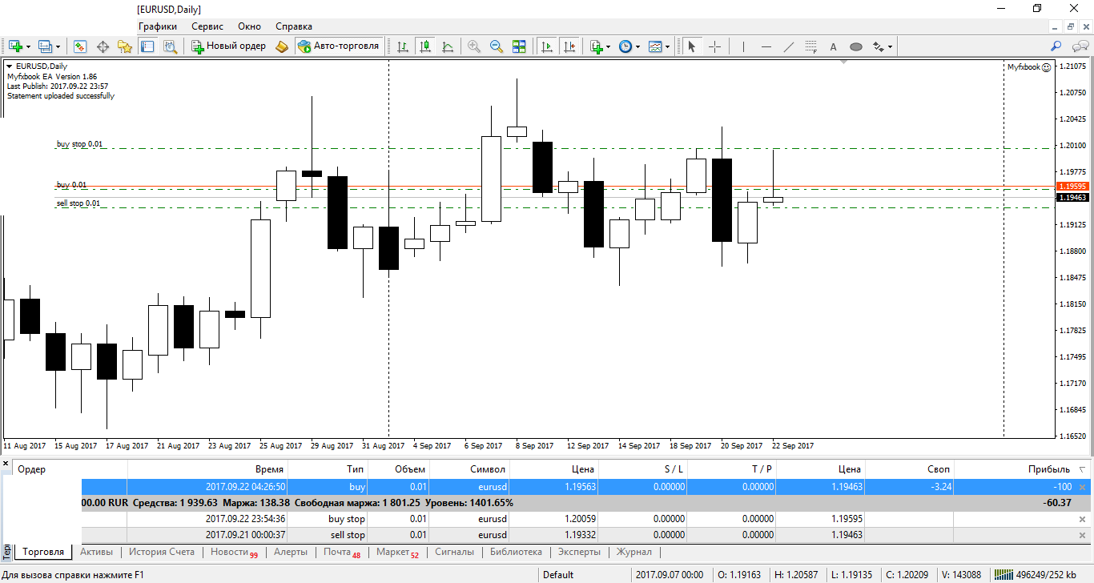Select the line chart icon
The image size is (1094, 583).
448,46
